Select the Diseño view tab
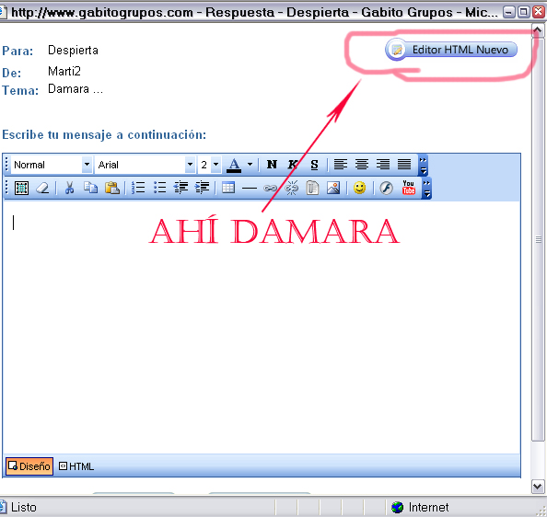The height and width of the screenshot is (517, 547). [x=29, y=466]
